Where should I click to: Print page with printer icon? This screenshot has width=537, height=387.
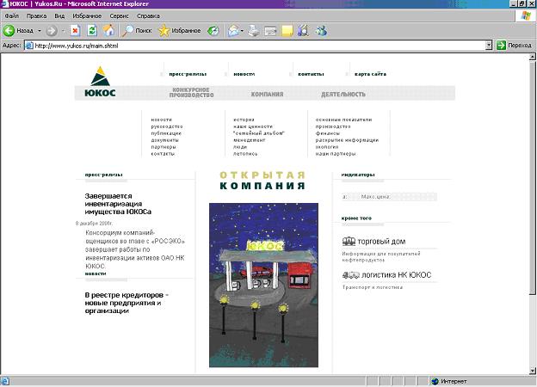point(254,31)
